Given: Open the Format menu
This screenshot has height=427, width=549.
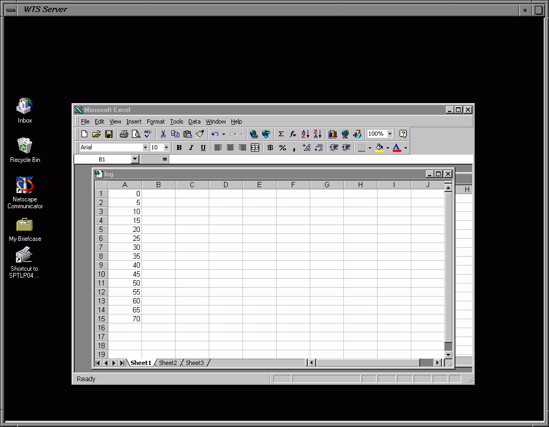Looking at the screenshot, I should click(156, 121).
